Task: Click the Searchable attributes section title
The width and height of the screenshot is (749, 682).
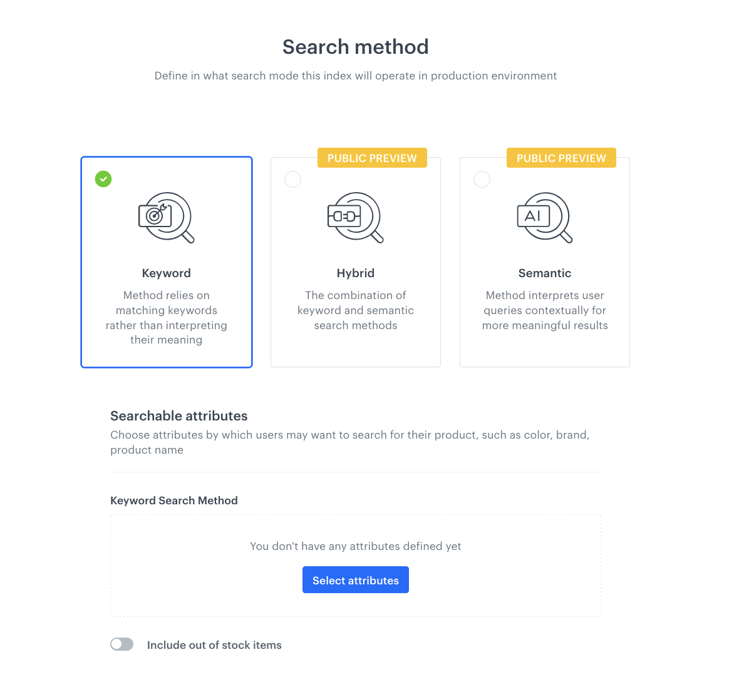Action: 178,415
